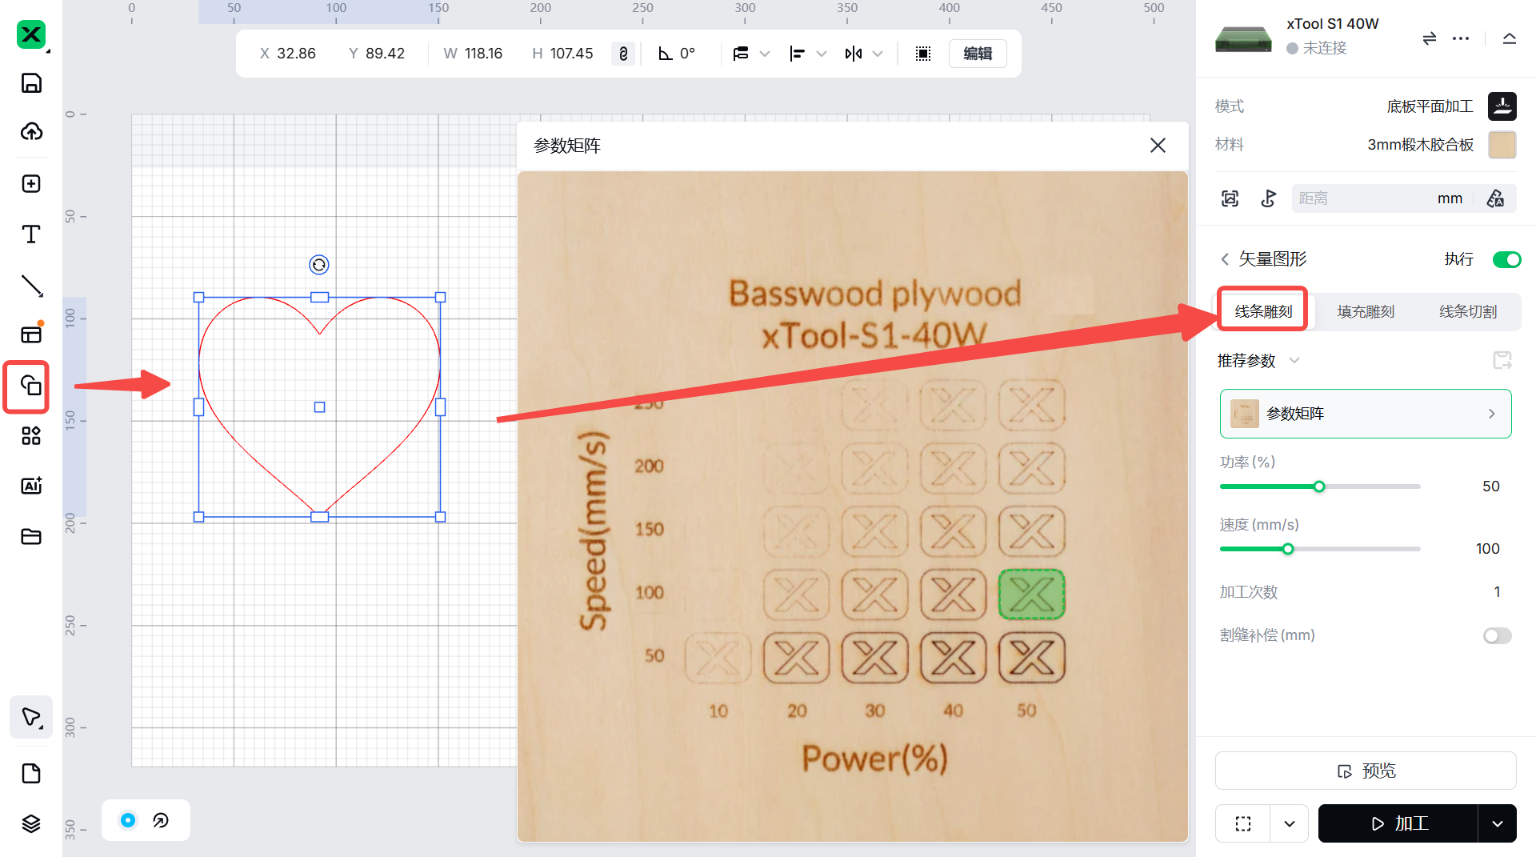Viewport: 1536px width, 857px height.
Task: Click the cloud upload icon
Action: tap(31, 132)
